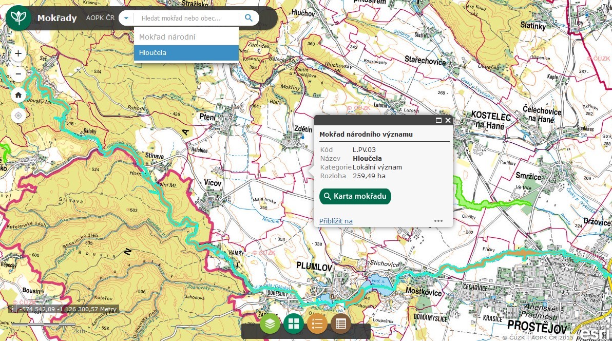
Task: Zoom in with the plus button
Action: 18,53
